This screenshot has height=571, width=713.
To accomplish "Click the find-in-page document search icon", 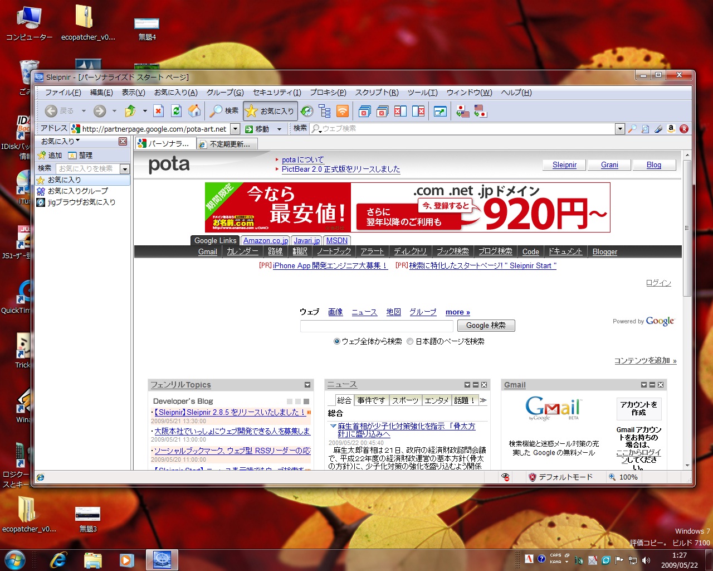I will [645, 129].
